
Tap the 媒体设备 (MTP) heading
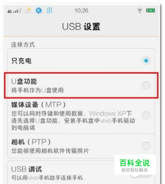tap(38, 105)
